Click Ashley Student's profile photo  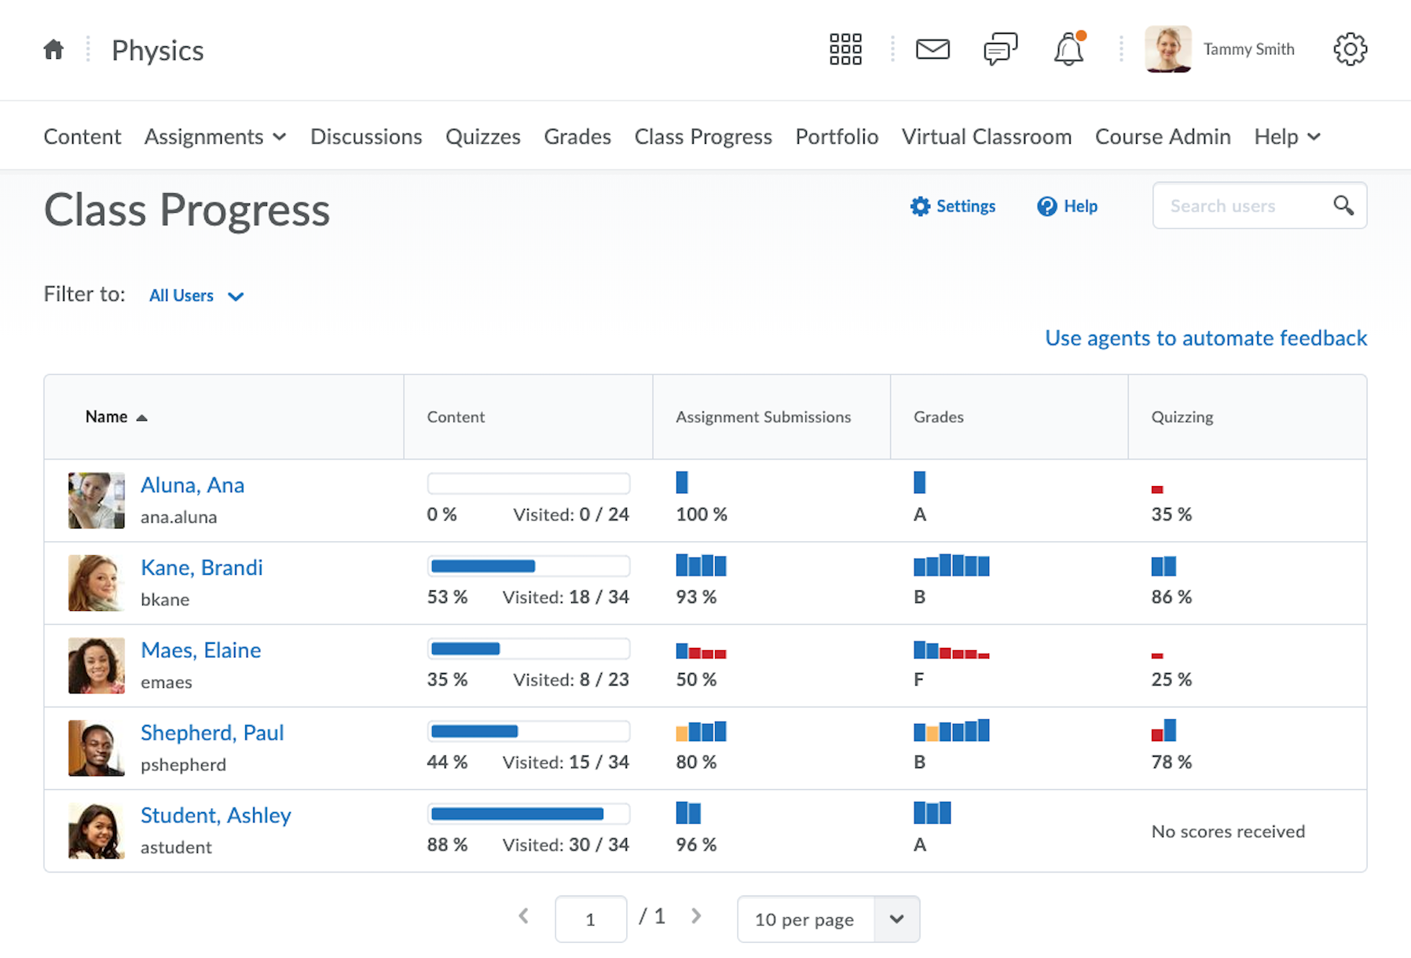pos(97,830)
